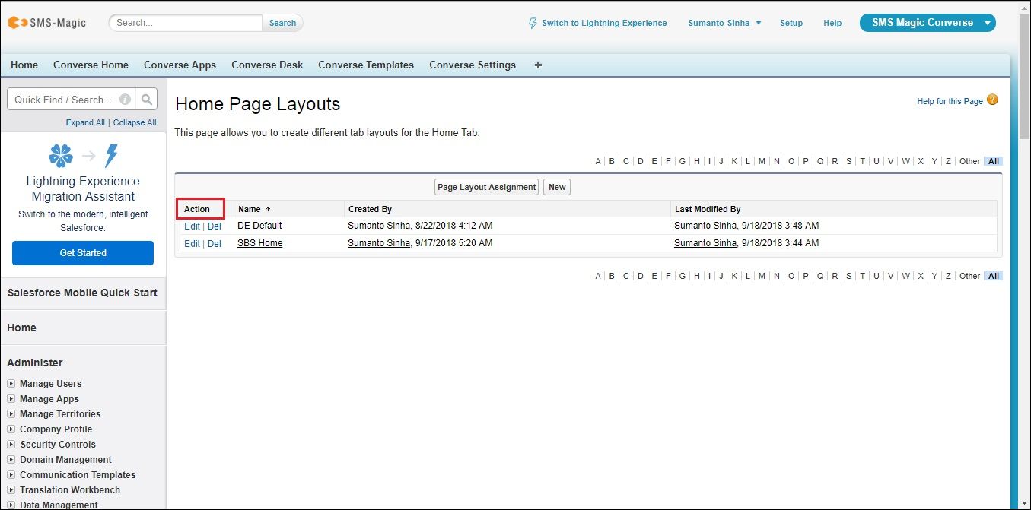
Task: Open Sumanto Sinha last-modifier link for DE Default
Action: pos(705,226)
